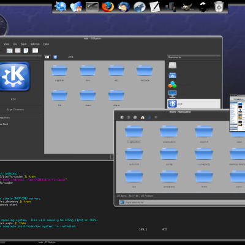Image resolution: width=245 pixels, height=245 pixels.
Task: Click large KDE logo in Dolphin info panel
Action: coord(14,76)
